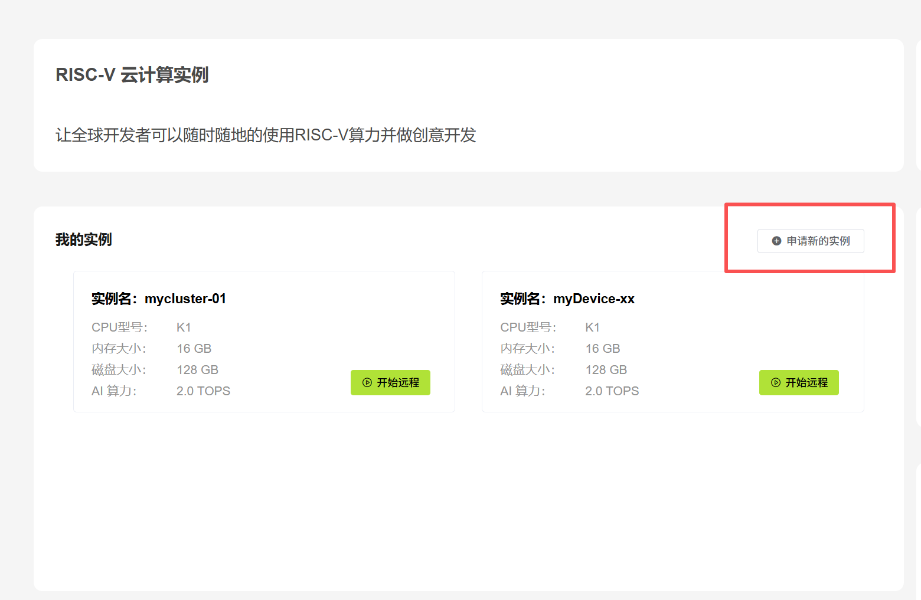This screenshot has width=921, height=600.
Task: Click the 磁盘大小 label in myDevice-xx card
Action: point(527,370)
